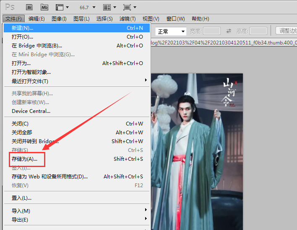Choose 打开为... menu entry
This screenshot has width=297, height=230.
pyautogui.click(x=77, y=63)
